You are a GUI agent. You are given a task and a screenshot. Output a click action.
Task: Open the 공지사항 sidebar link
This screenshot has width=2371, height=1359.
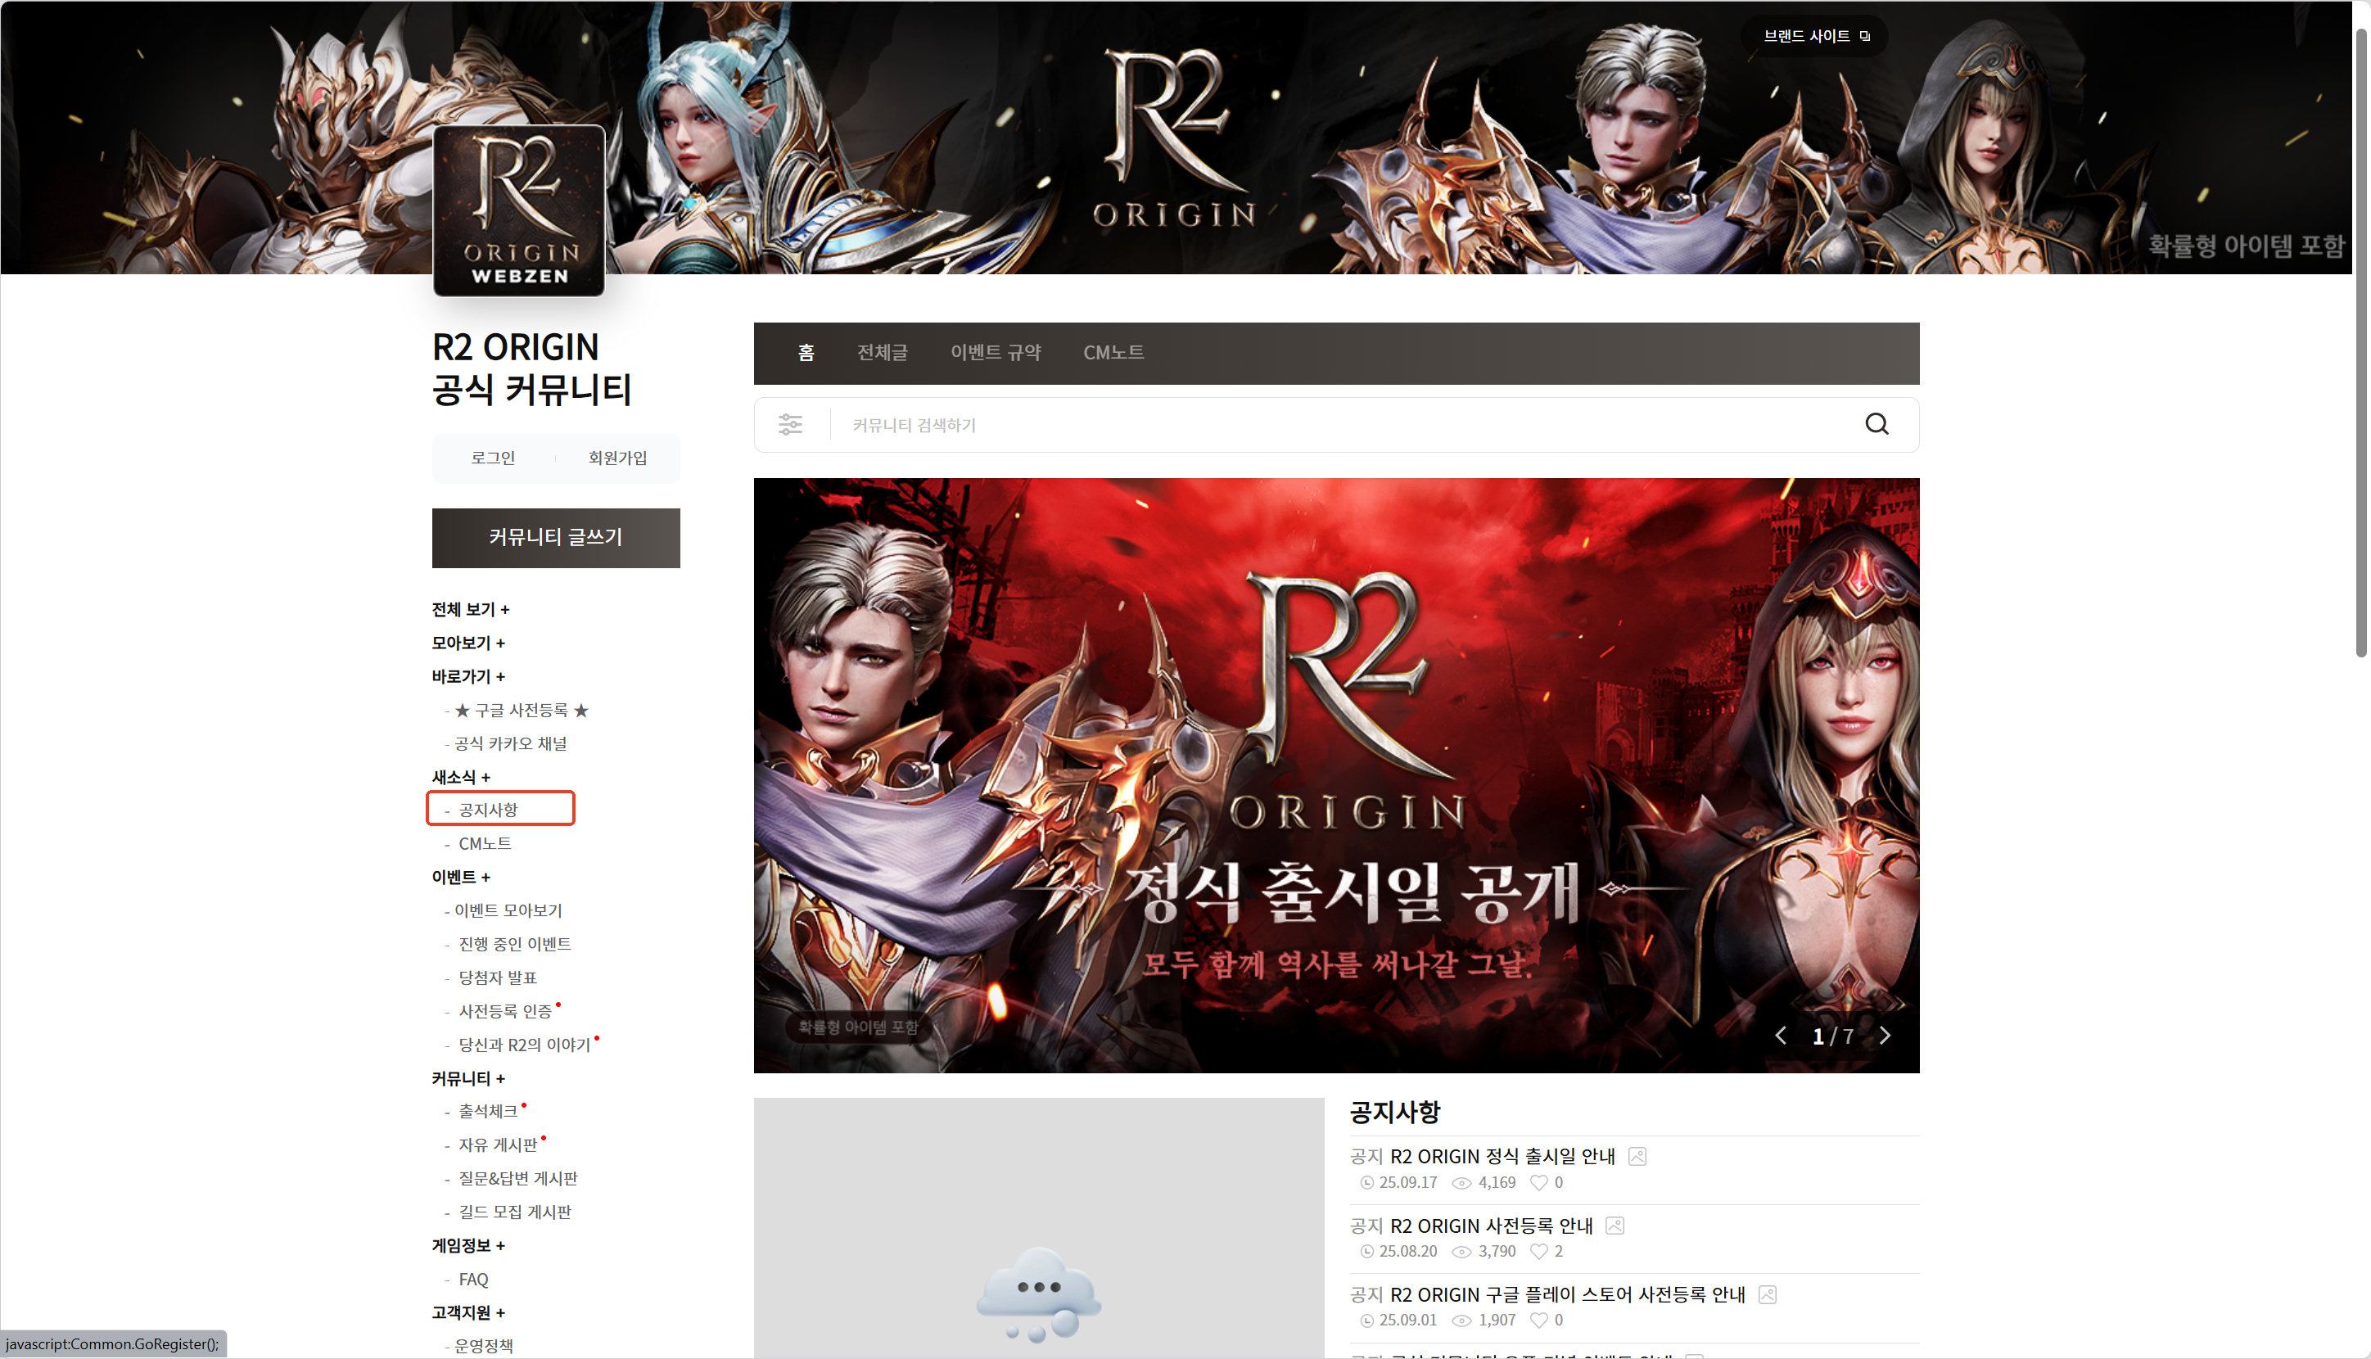click(x=488, y=809)
